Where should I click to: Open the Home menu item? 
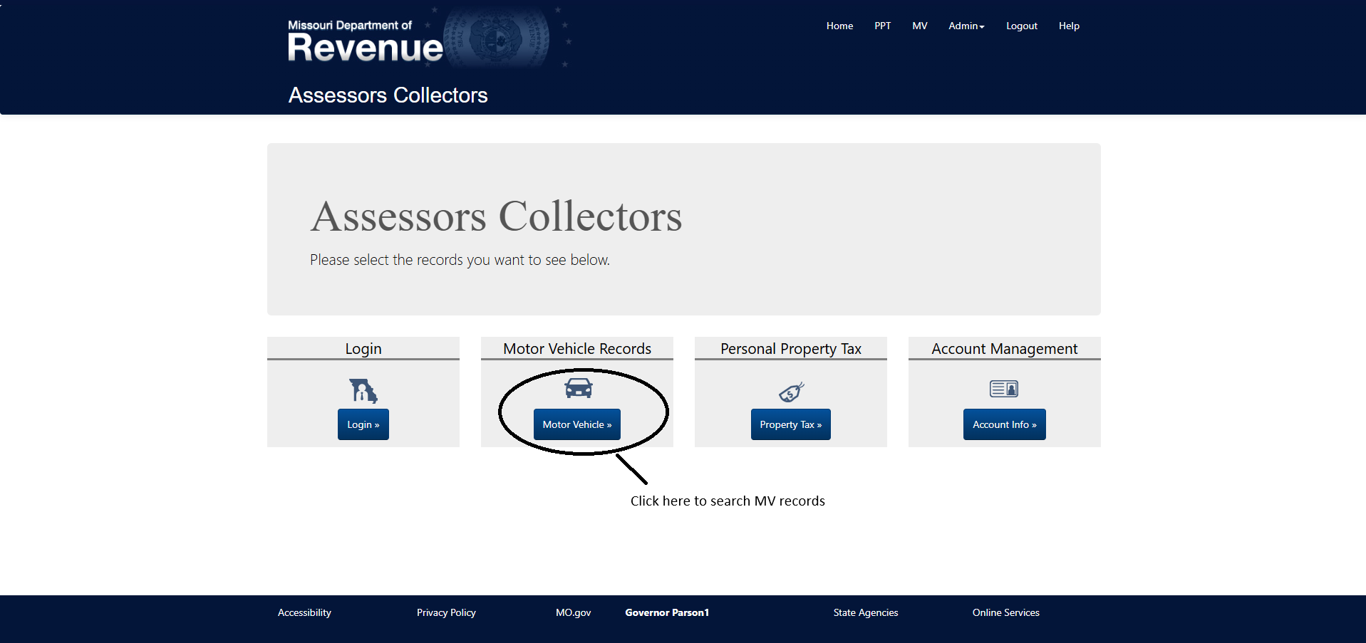pyautogui.click(x=839, y=26)
